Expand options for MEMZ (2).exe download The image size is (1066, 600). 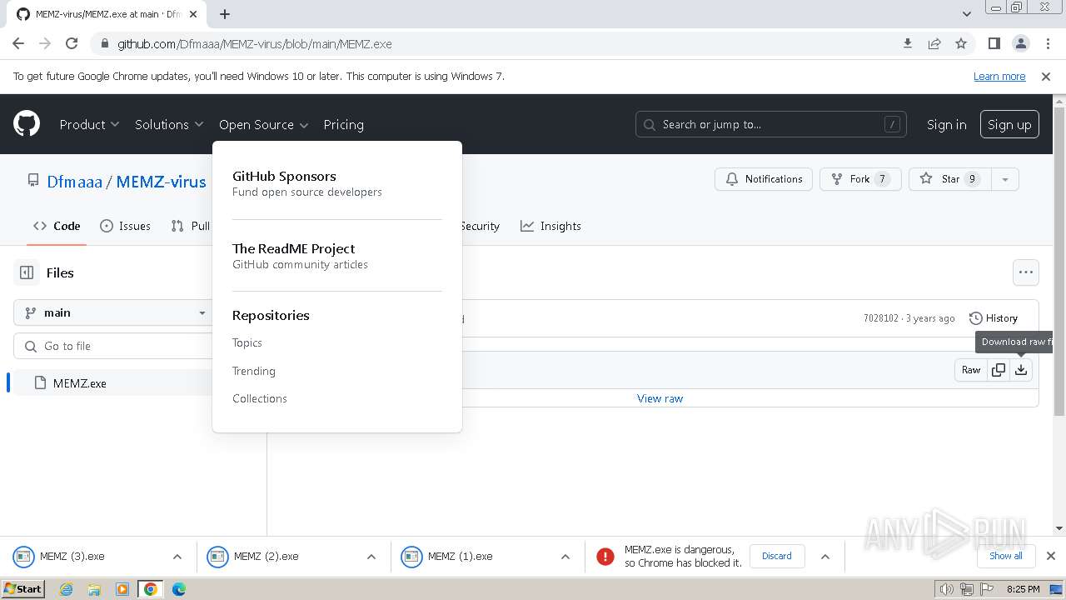coord(371,557)
